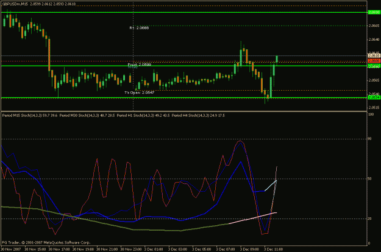Click the 30 Nov 15:00 time label
The width and height of the screenshot is (381, 252).
[35, 249]
